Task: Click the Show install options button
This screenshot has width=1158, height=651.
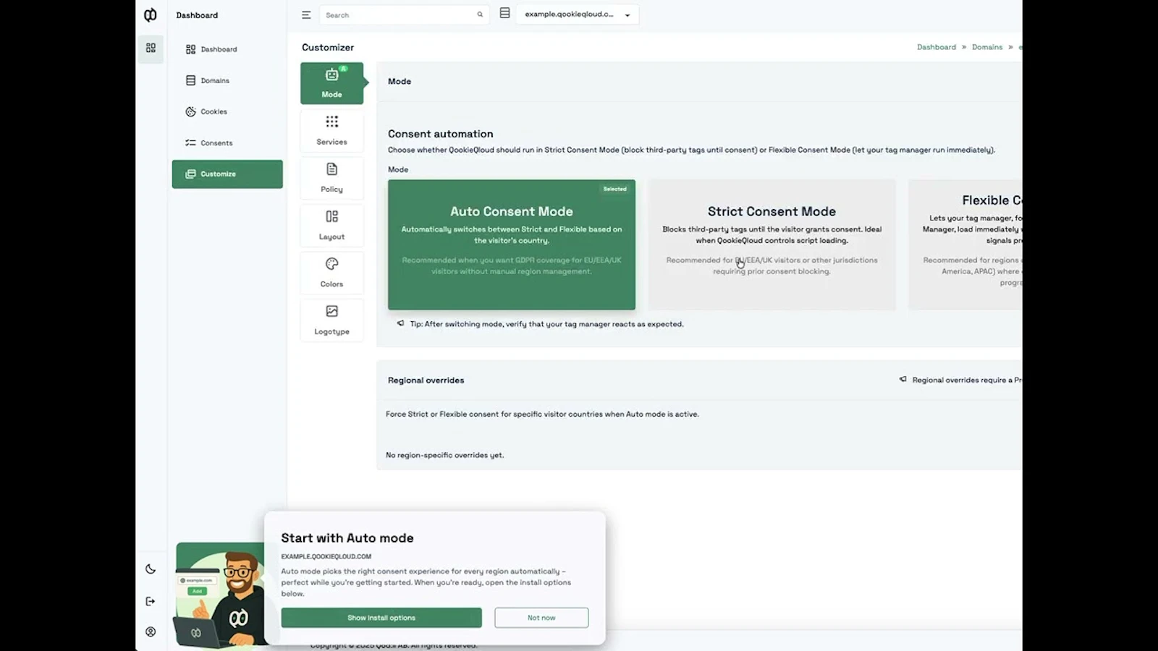Action: [381, 618]
